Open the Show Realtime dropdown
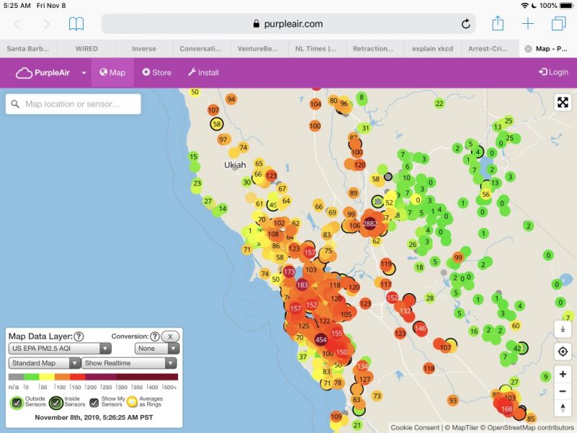The height and width of the screenshot is (433, 577). 129,363
